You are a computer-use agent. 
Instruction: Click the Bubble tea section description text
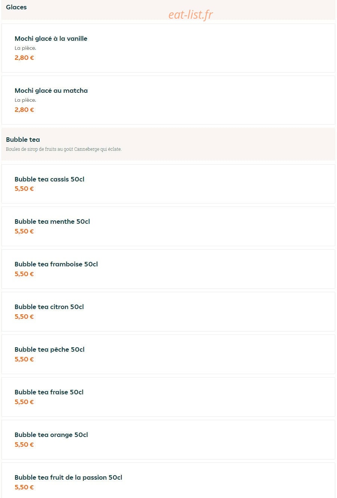pos(64,149)
